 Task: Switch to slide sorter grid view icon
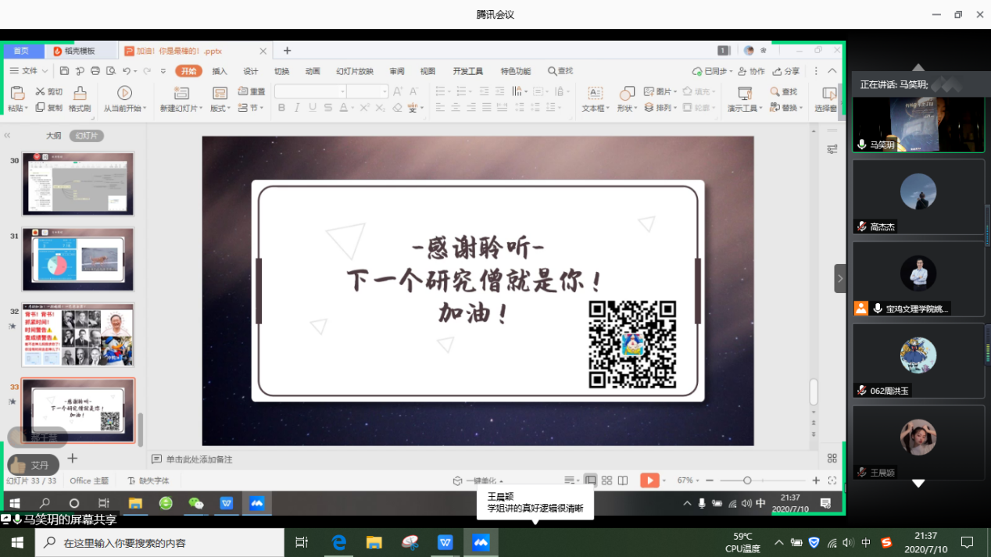[606, 480]
